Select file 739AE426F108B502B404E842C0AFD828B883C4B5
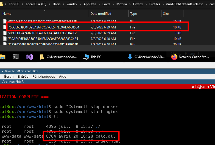The height and width of the screenshot is (145, 215). tap(43, 39)
